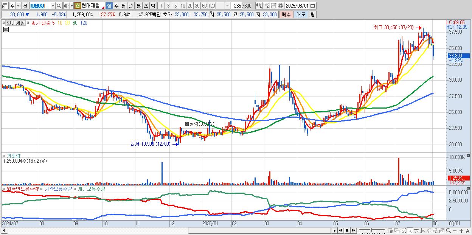The width and height of the screenshot is (472, 235).
Task: Select the 60 minute interval tab
Action: click(204, 6)
